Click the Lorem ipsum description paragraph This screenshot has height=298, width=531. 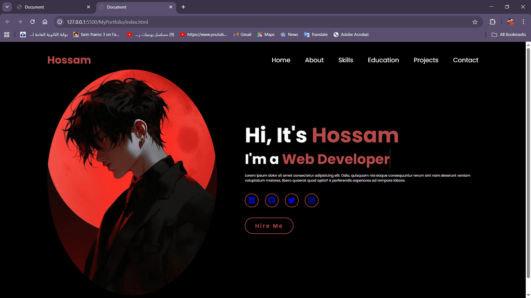pos(358,178)
